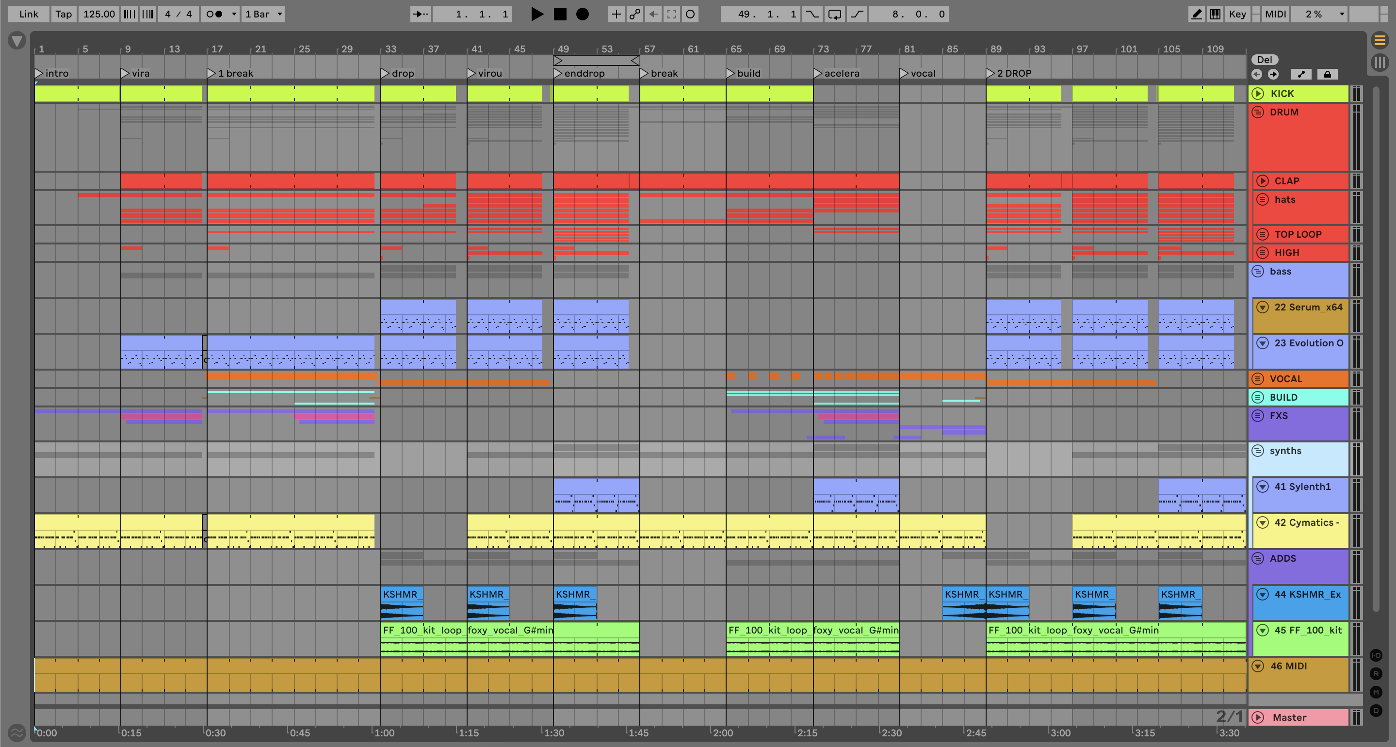Unfold the 22 Serum_x64 track
This screenshot has width=1396, height=747.
pyautogui.click(x=1263, y=308)
